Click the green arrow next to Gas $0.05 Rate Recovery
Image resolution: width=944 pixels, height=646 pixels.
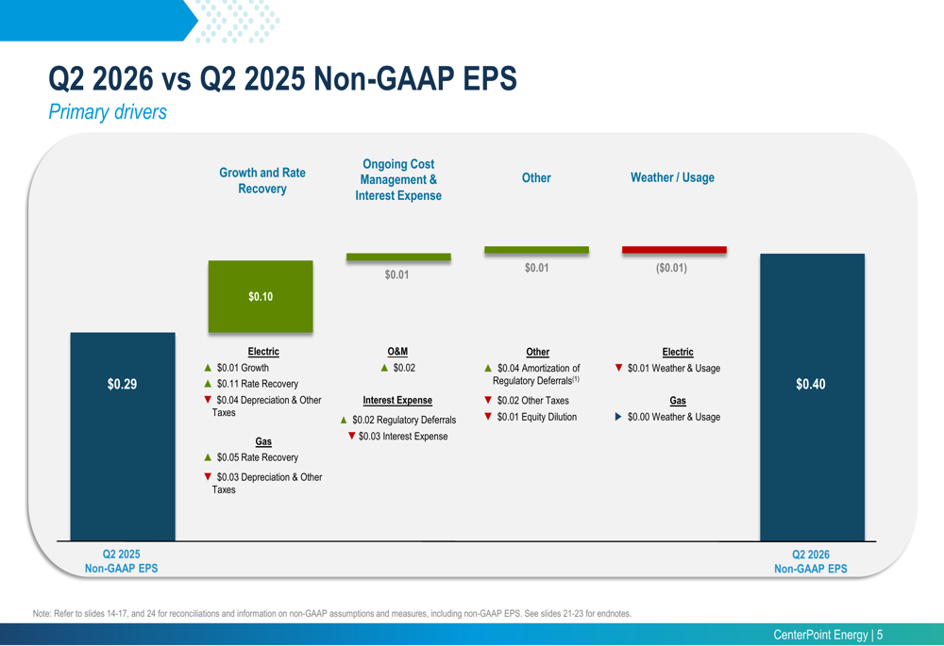pos(208,457)
